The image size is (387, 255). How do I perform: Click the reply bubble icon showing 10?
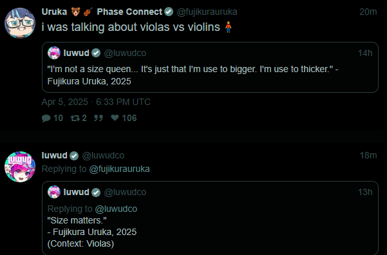(46, 118)
